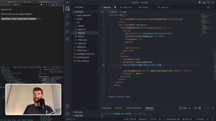Click the Elephant answer button in browser
This screenshot has height=121, width=216.
click(32, 19)
